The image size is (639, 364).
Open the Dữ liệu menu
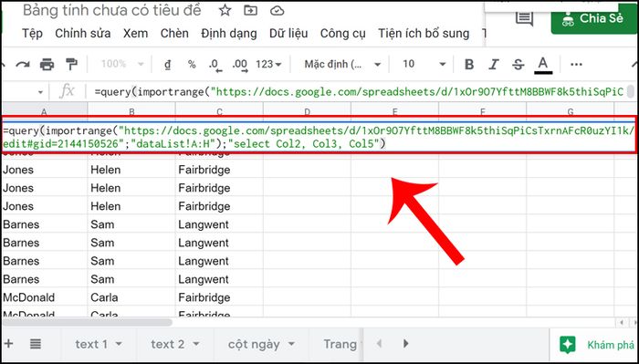(288, 34)
